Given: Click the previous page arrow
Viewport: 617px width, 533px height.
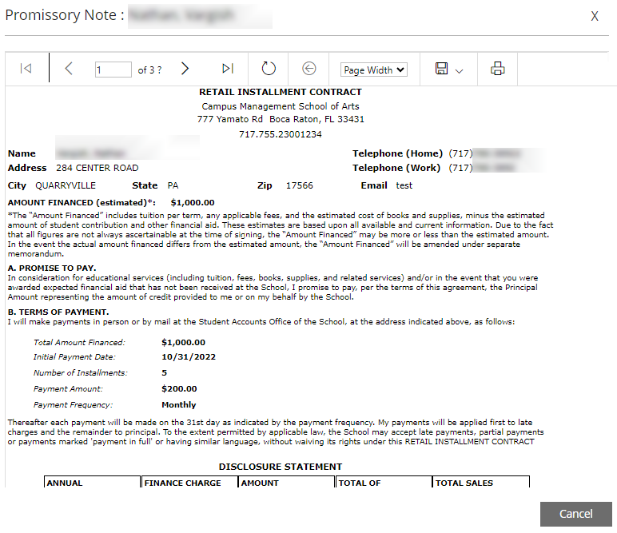Looking at the screenshot, I should 69,69.
